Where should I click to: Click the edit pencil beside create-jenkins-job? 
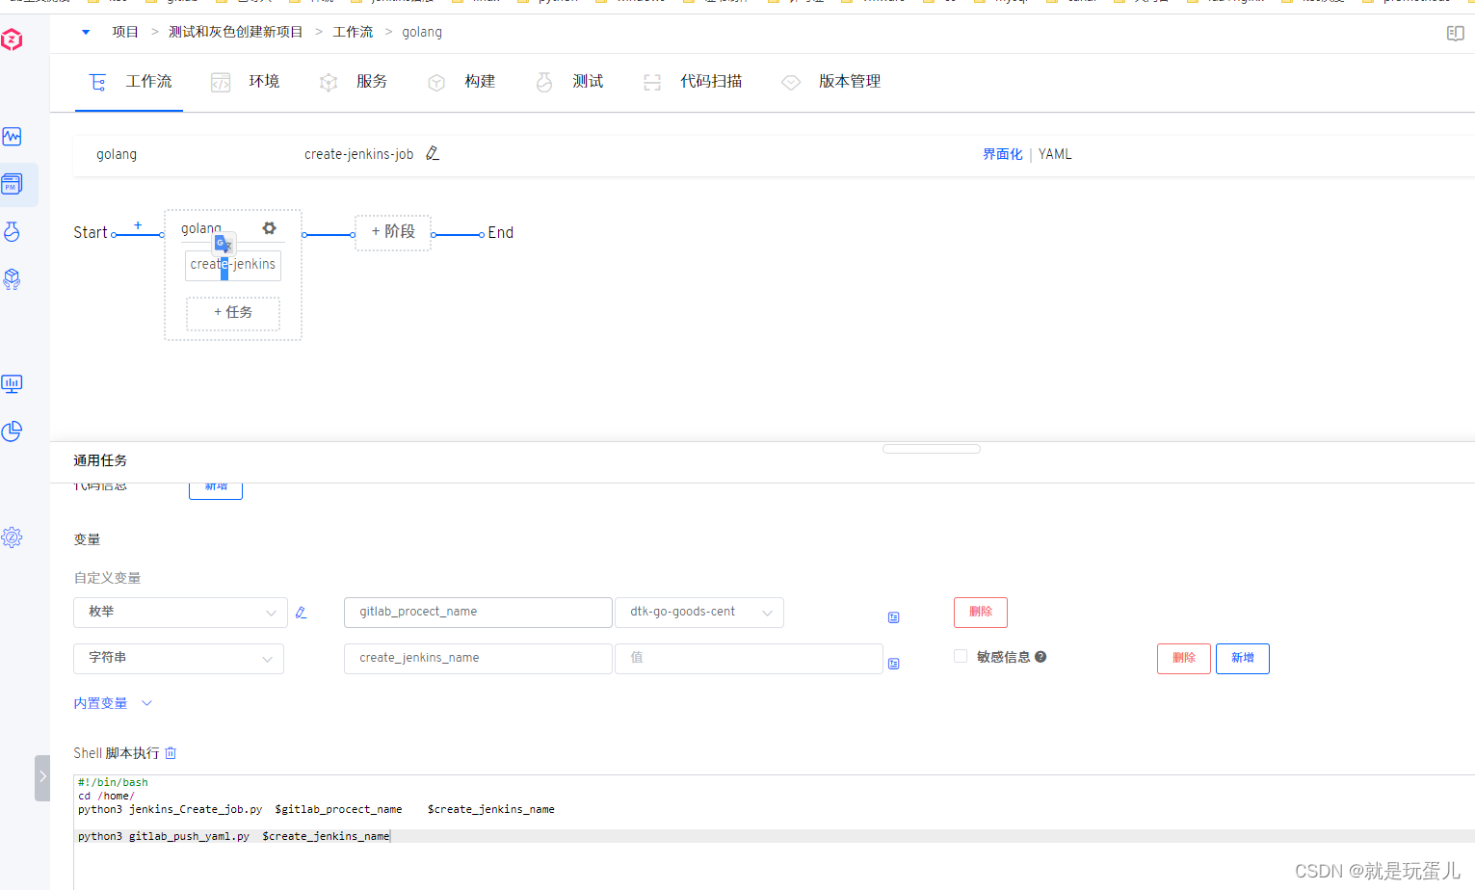click(x=433, y=153)
